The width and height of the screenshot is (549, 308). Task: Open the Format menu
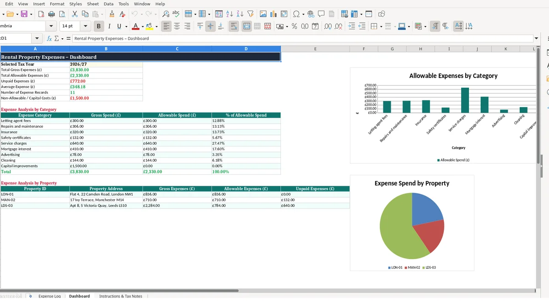[57, 4]
